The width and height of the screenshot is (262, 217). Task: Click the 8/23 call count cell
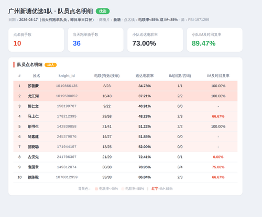(x=107, y=86)
